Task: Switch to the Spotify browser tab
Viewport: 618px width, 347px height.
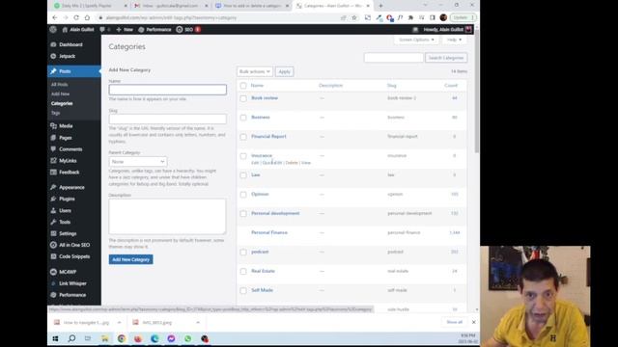Action: pos(90,6)
